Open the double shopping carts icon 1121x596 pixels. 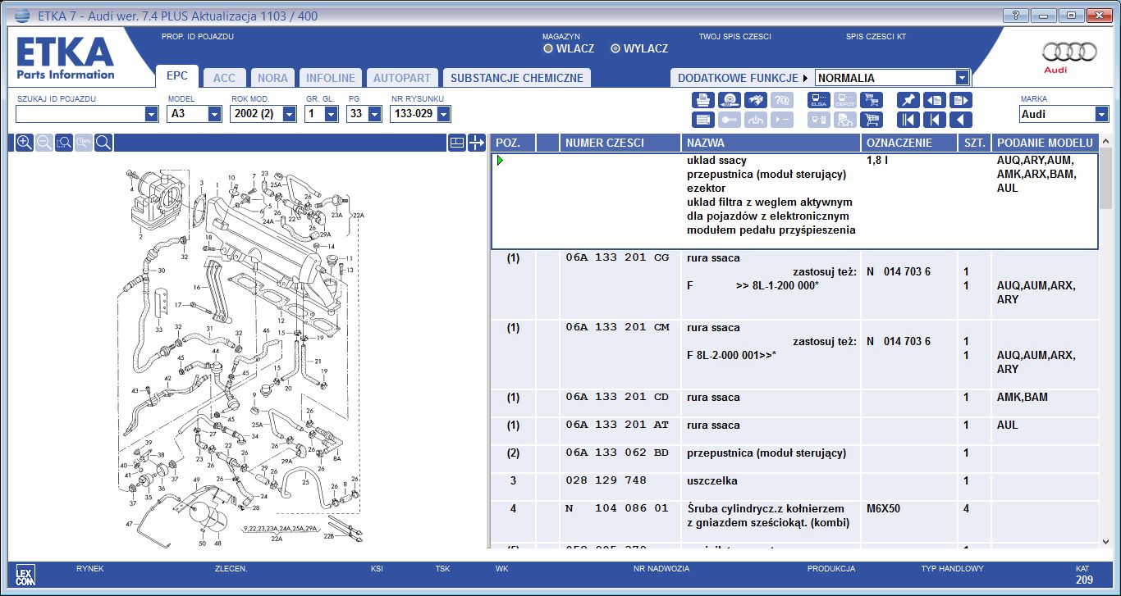(872, 100)
